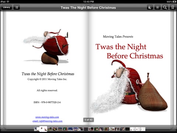This screenshot has height=133, width=177.
Task: Jump to the last thumbnail in strip
Action: point(143,129)
